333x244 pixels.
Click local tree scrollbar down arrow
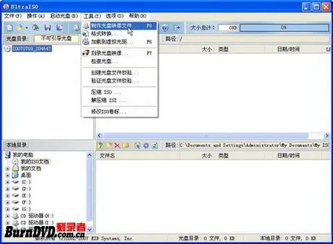[89, 229]
